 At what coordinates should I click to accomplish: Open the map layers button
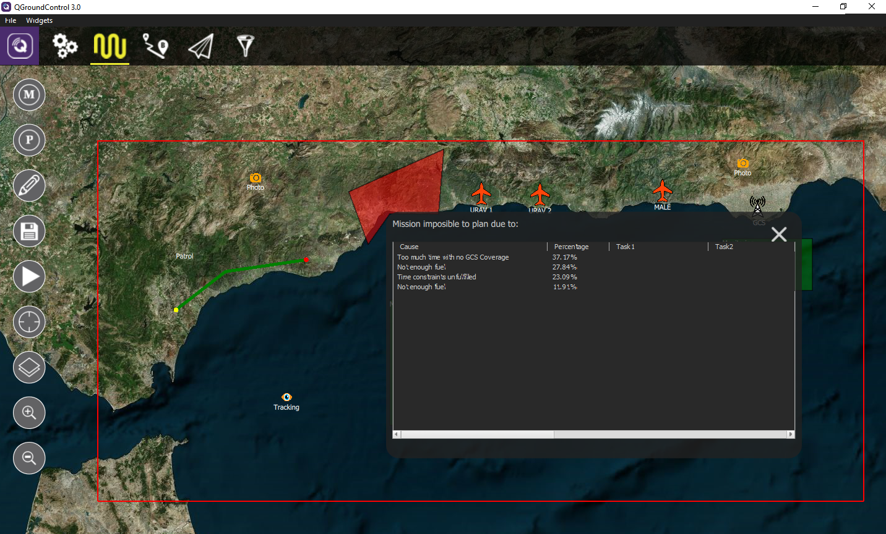tap(29, 367)
